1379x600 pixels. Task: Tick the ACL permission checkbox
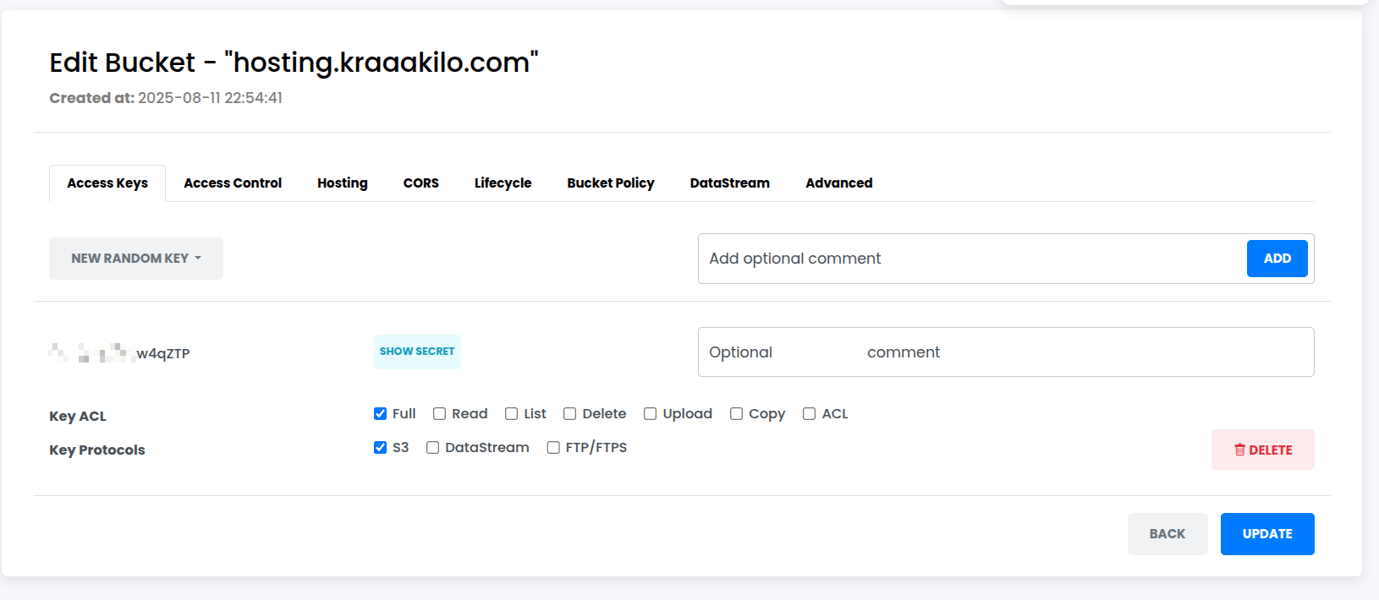pyautogui.click(x=810, y=414)
